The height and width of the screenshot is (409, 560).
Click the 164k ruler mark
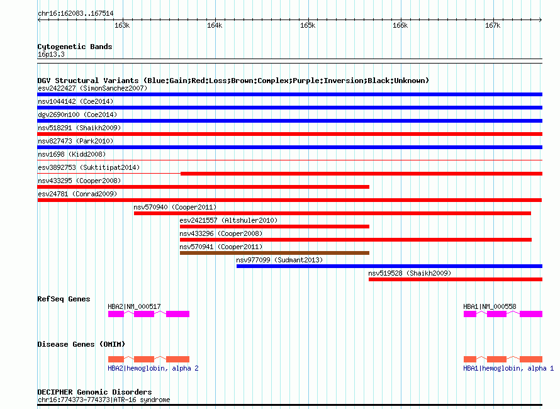[x=215, y=26]
